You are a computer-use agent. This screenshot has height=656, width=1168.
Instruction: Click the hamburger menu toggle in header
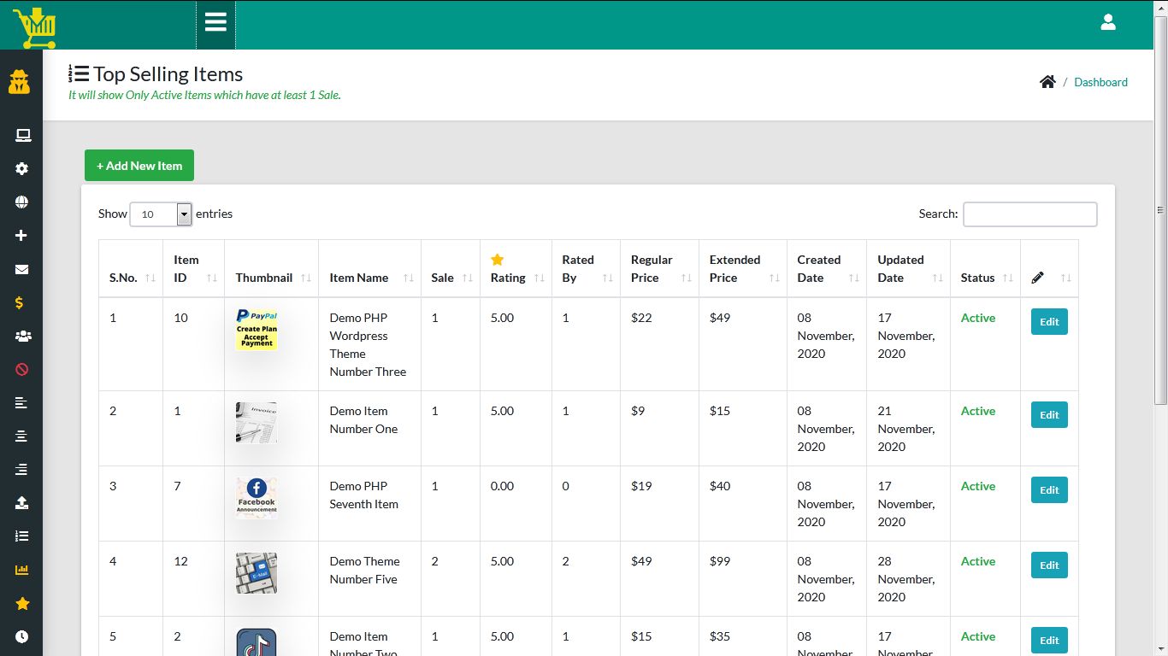click(x=215, y=22)
